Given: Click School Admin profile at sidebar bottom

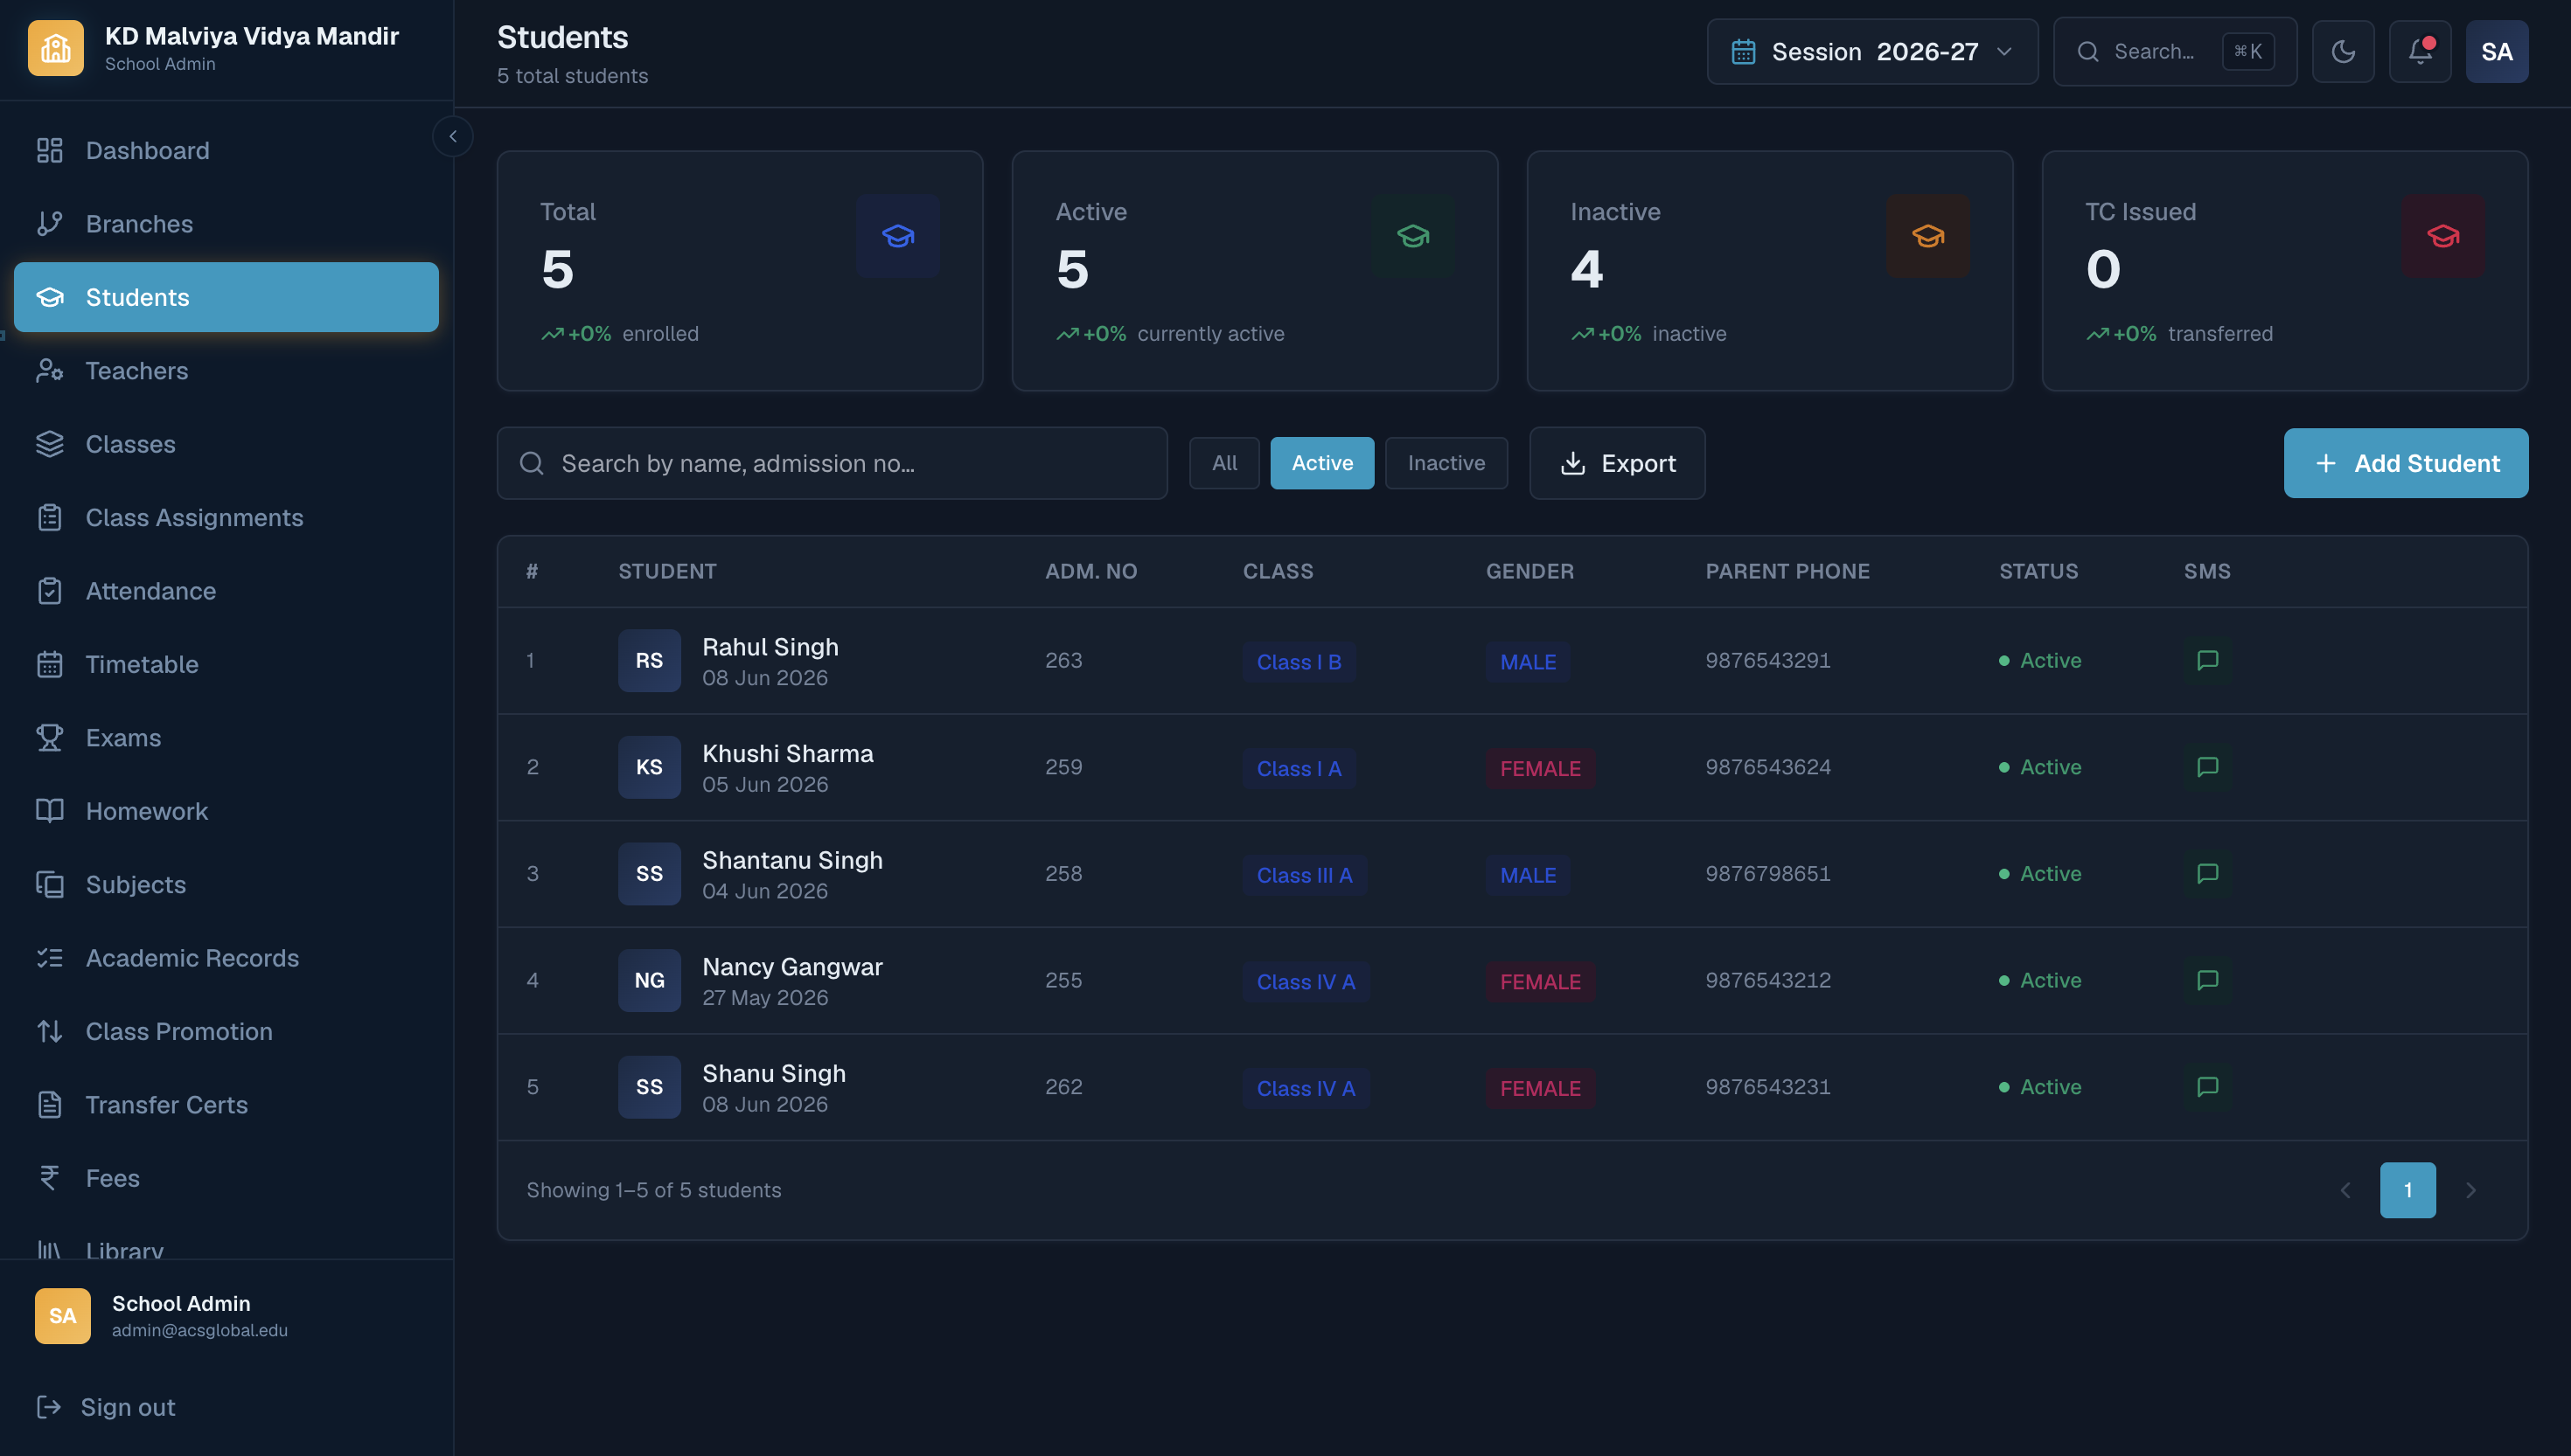Looking at the screenshot, I should [x=226, y=1316].
